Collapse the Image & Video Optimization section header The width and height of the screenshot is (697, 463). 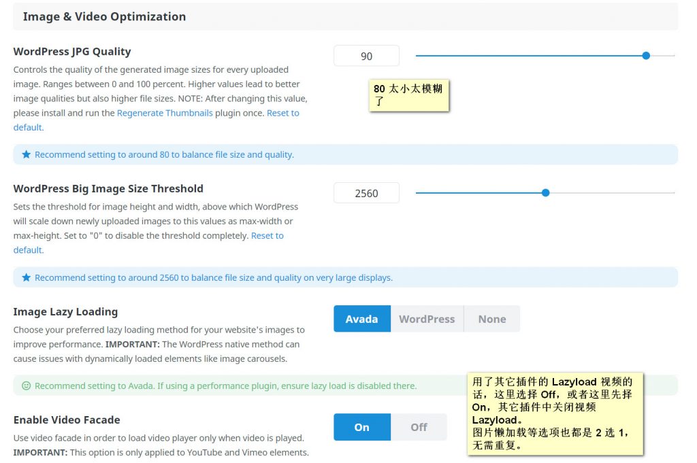point(104,16)
